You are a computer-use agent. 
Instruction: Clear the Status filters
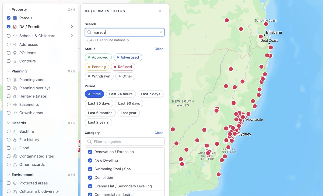[x=159, y=49]
